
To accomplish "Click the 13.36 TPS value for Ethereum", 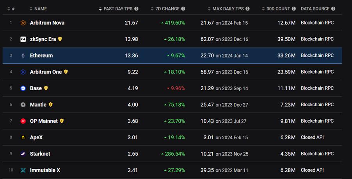I will (x=132, y=56).
